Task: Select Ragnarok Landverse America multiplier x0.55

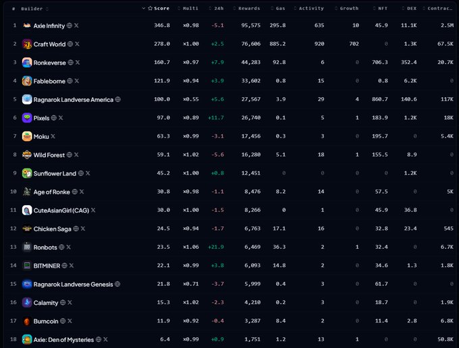Action: tap(191, 99)
